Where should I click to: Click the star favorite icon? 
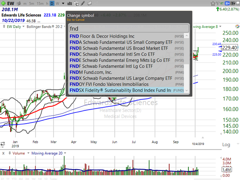212,4
